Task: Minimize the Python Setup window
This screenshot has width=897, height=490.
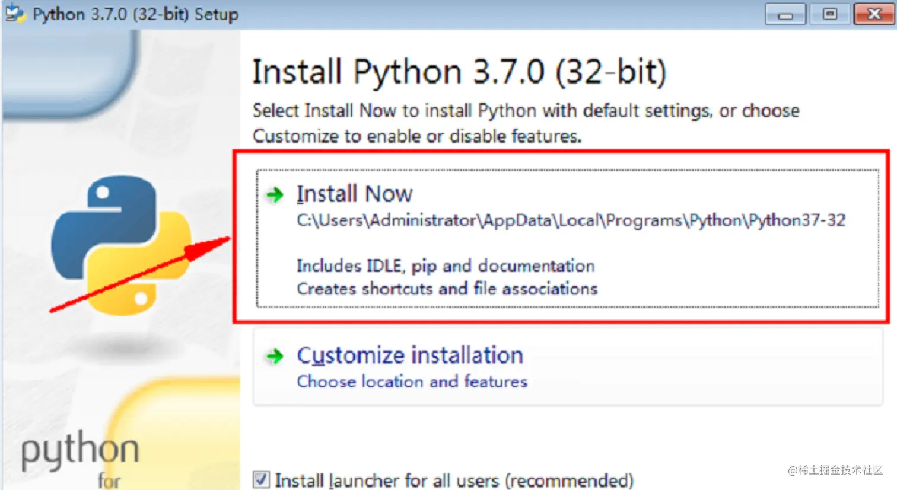Action: pyautogui.click(x=785, y=14)
